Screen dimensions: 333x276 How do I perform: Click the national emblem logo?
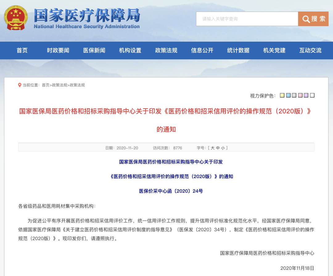[16, 18]
